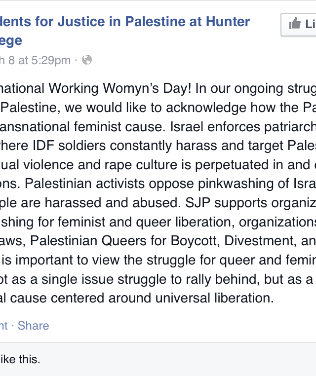The height and width of the screenshot is (376, 316).
Task: Click the globe public privacy icon
Action: point(87,60)
